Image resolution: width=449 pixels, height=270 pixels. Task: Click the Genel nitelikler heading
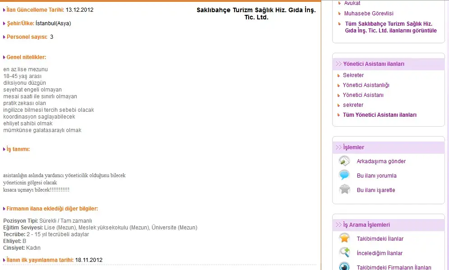pyautogui.click(x=26, y=57)
